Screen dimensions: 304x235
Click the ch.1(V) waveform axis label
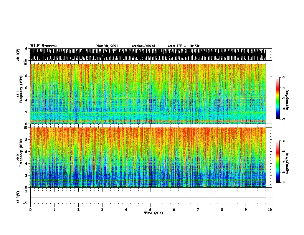tap(18, 55)
